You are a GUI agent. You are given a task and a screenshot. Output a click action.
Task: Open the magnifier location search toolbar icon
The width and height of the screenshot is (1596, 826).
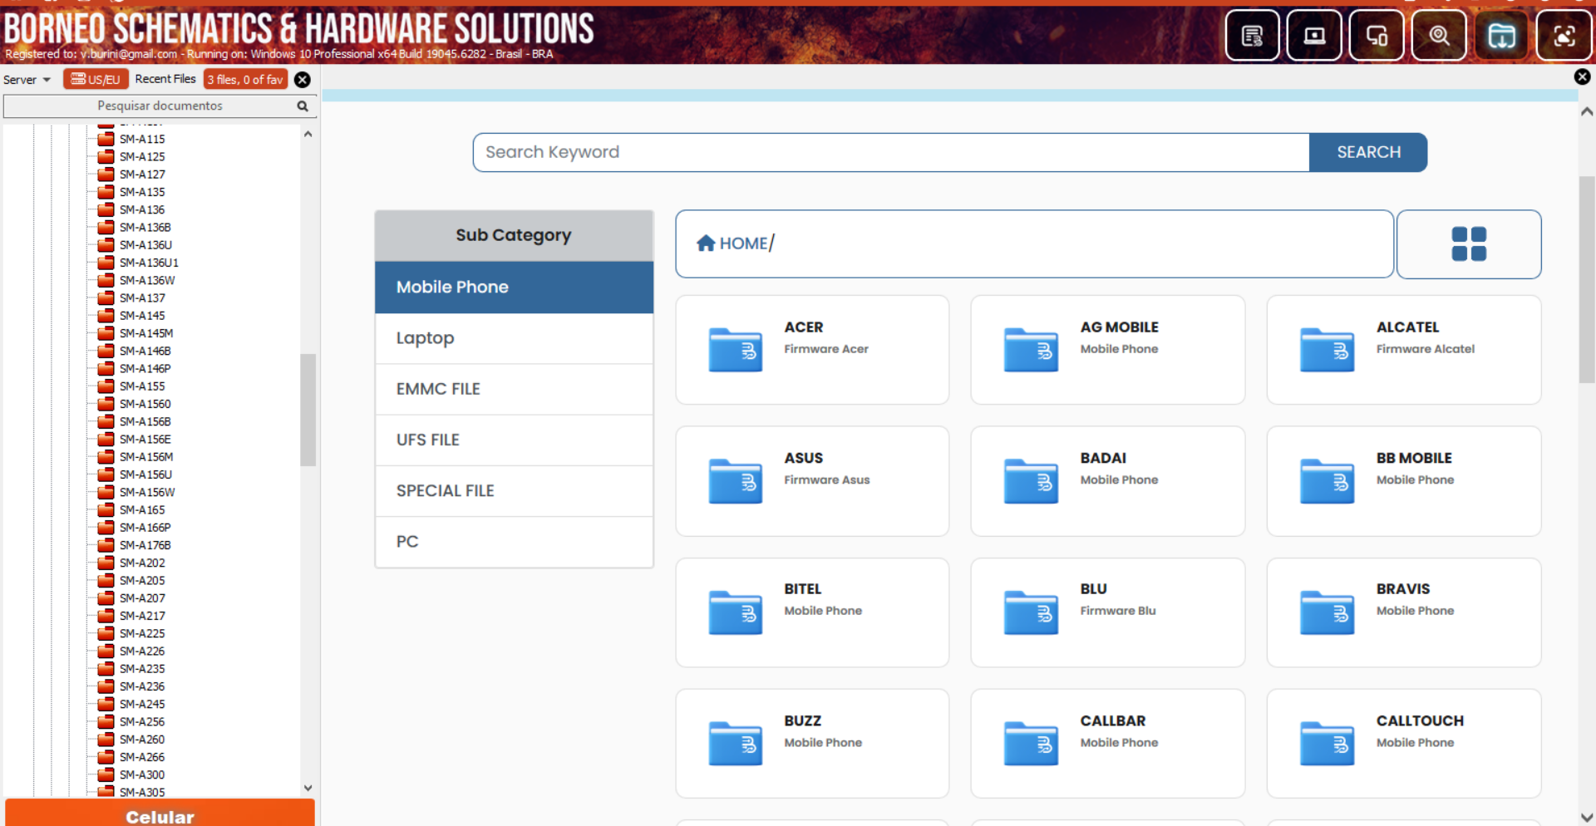1439,36
